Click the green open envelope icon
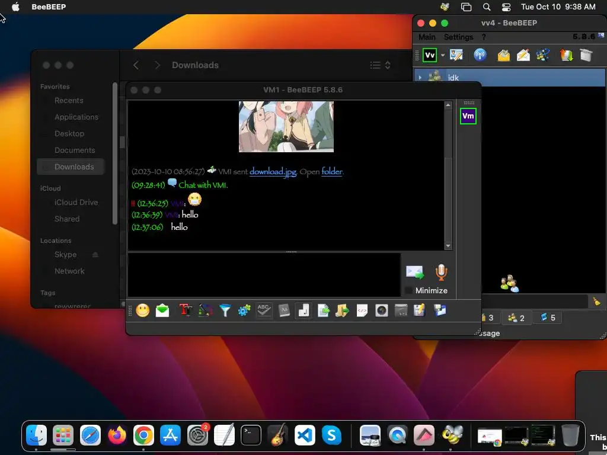Screen dimensions: 607x455 (x=162, y=310)
